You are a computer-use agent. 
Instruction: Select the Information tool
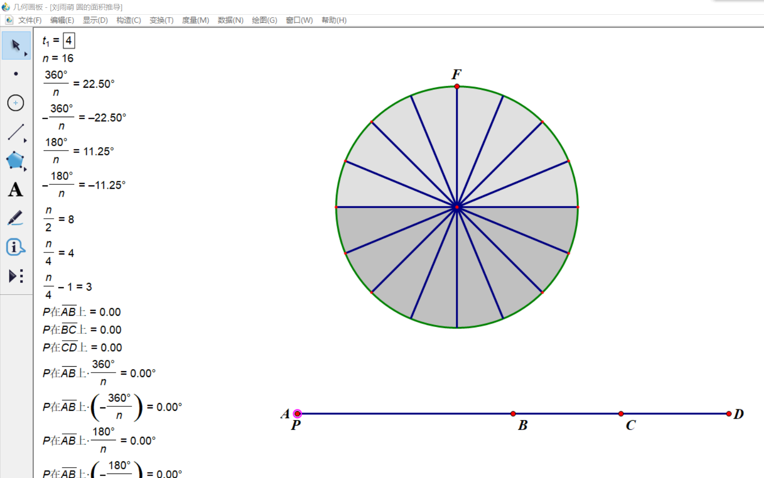[x=15, y=247]
